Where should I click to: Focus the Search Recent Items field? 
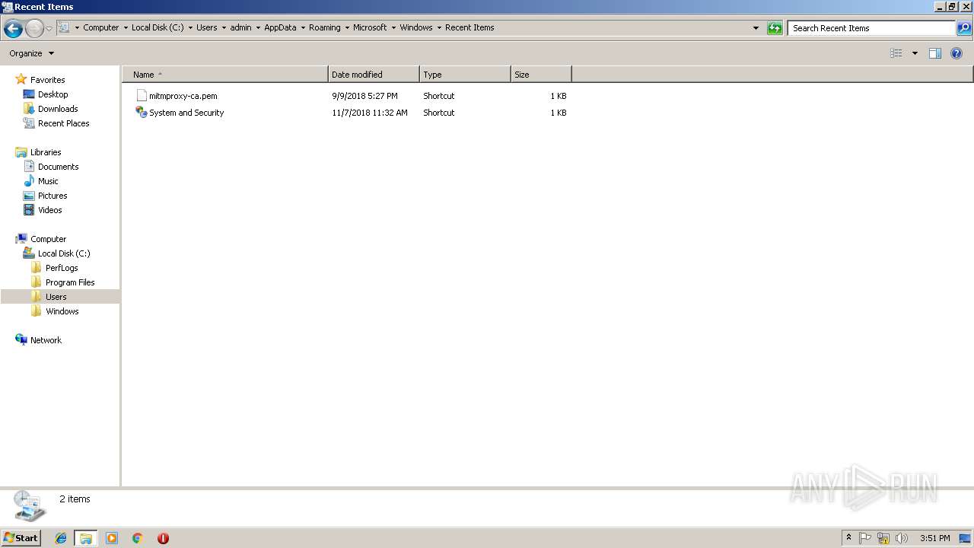click(871, 28)
